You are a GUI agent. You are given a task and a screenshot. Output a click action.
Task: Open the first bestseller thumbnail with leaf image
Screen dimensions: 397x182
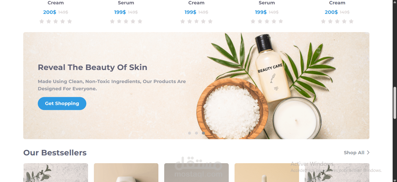click(x=56, y=172)
